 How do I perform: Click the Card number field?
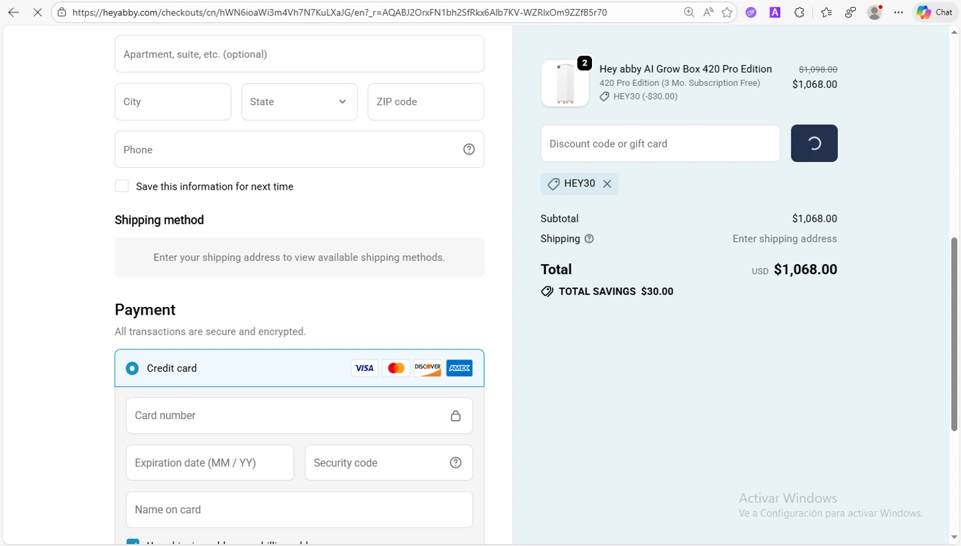[299, 416]
